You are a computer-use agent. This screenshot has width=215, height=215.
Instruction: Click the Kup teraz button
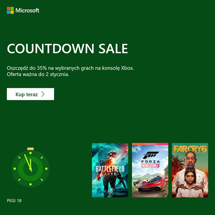click(x=31, y=94)
